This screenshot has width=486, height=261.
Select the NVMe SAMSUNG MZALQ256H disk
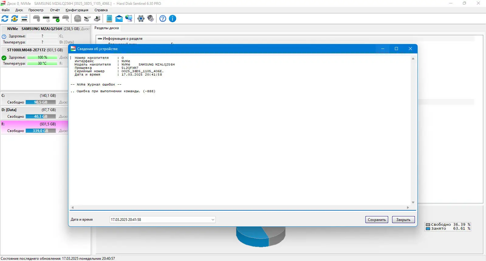pyautogui.click(x=46, y=35)
